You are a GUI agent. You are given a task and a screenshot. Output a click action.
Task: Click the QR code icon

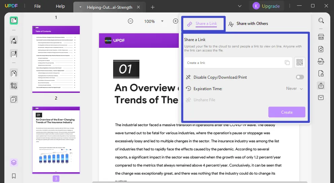(300, 63)
